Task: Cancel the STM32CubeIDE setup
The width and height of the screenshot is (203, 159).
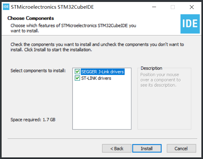Action: 181,148
